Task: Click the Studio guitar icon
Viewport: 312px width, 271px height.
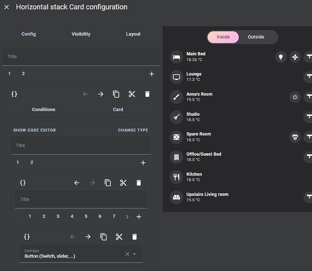Action: pyautogui.click(x=176, y=117)
